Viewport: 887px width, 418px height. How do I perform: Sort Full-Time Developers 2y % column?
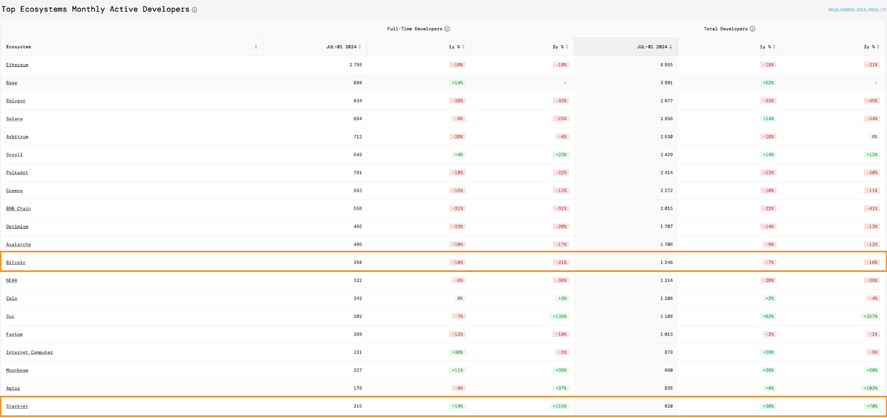(567, 47)
